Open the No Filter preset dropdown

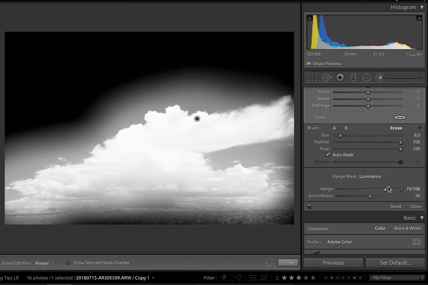pyautogui.click(x=397, y=278)
